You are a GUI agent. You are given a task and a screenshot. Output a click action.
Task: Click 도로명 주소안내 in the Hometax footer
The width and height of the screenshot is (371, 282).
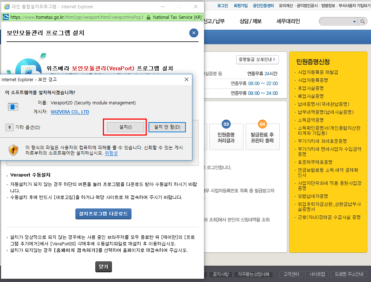(349, 274)
